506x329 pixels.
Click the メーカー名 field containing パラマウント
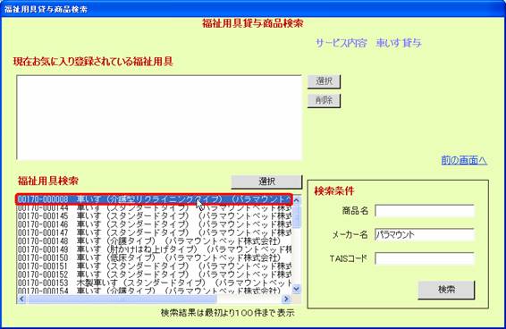click(x=425, y=235)
